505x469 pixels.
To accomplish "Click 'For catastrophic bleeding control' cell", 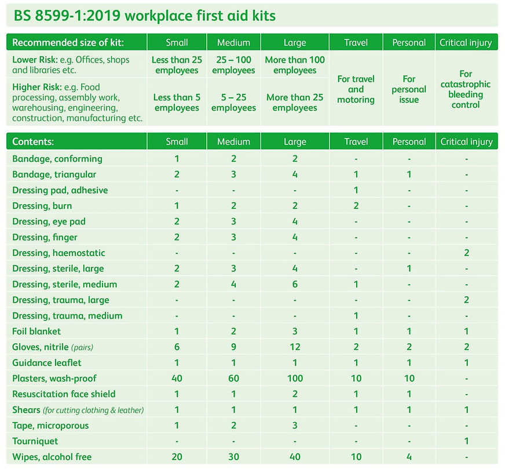I will [466, 89].
